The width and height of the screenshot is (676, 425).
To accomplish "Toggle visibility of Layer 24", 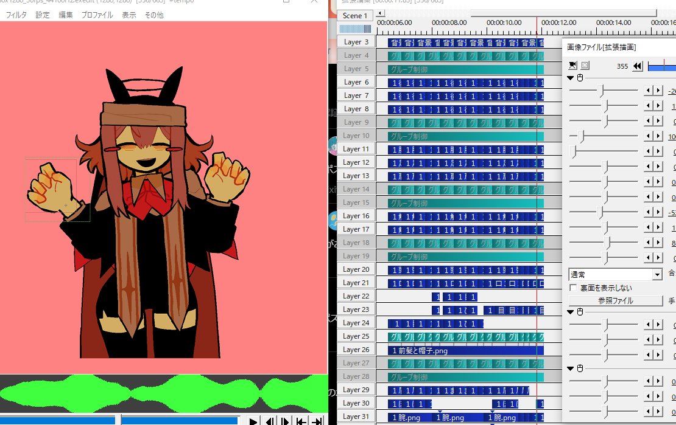I will (x=356, y=323).
